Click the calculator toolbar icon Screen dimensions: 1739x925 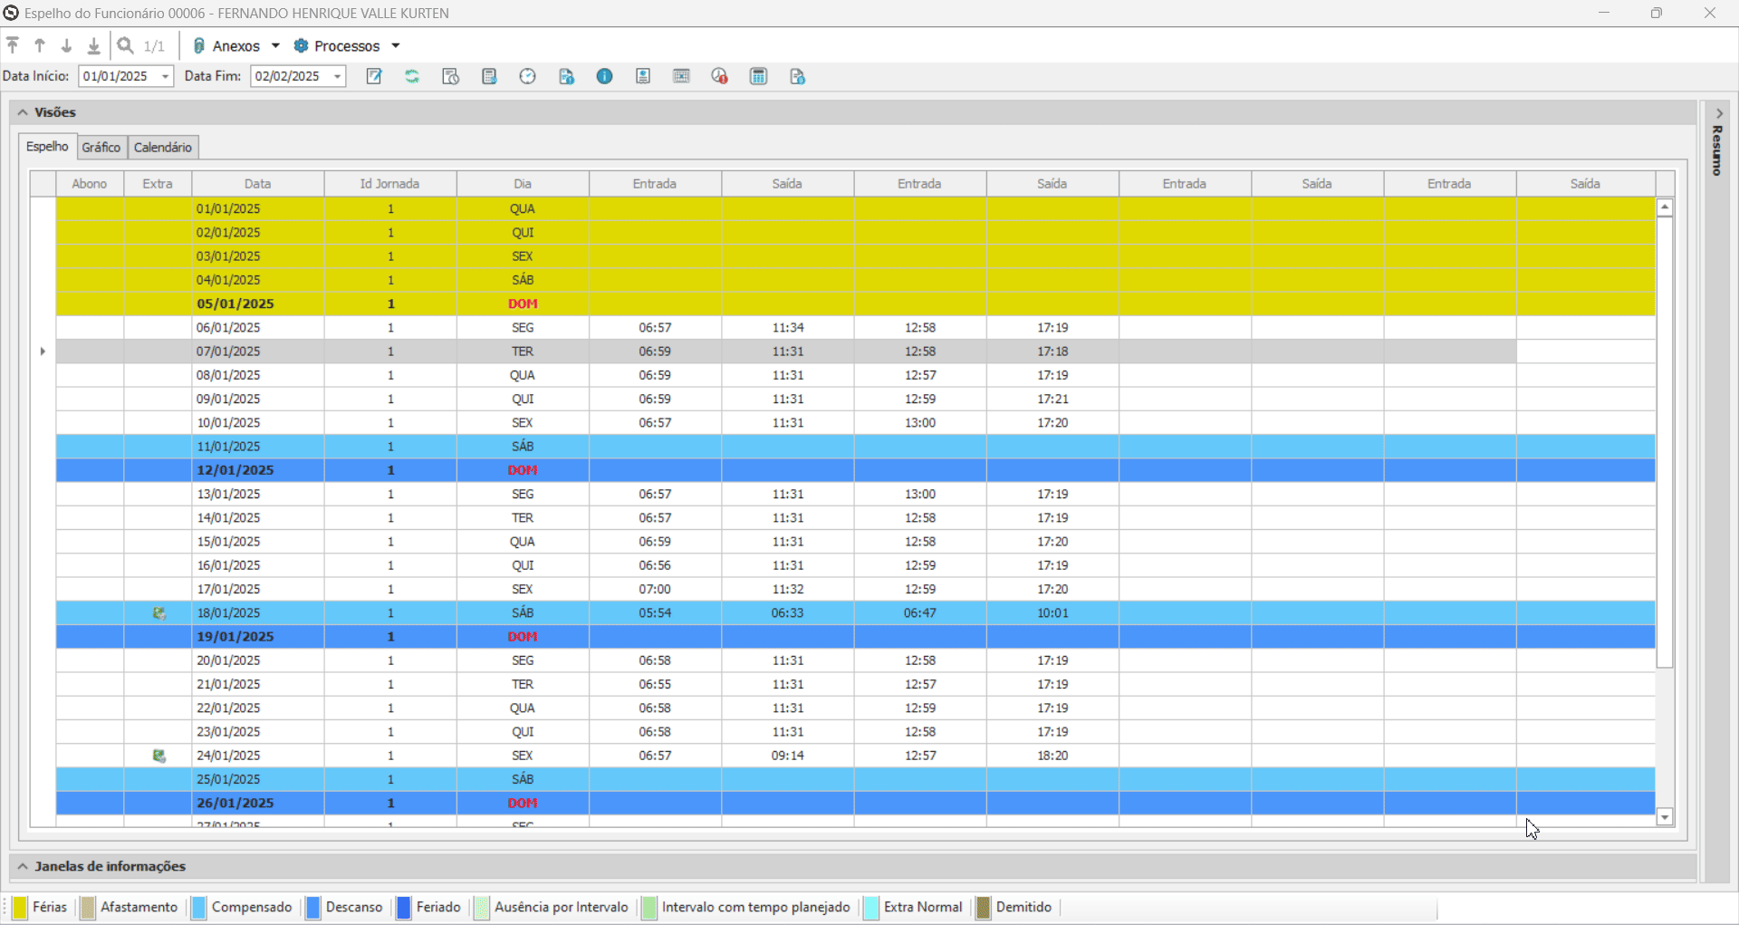coord(759,76)
